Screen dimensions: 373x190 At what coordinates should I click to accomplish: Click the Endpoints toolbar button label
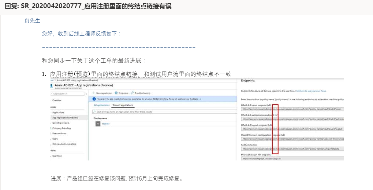123,93
